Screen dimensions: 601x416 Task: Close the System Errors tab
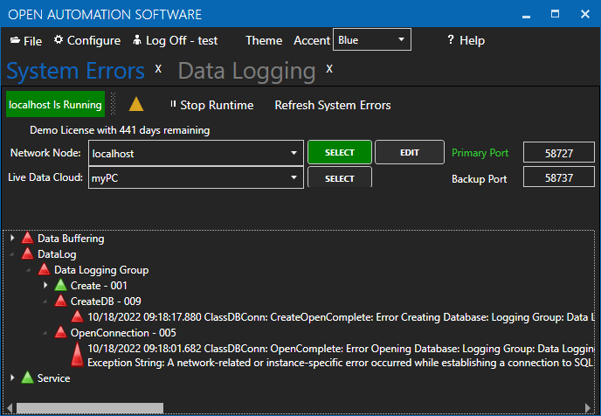[x=158, y=69]
